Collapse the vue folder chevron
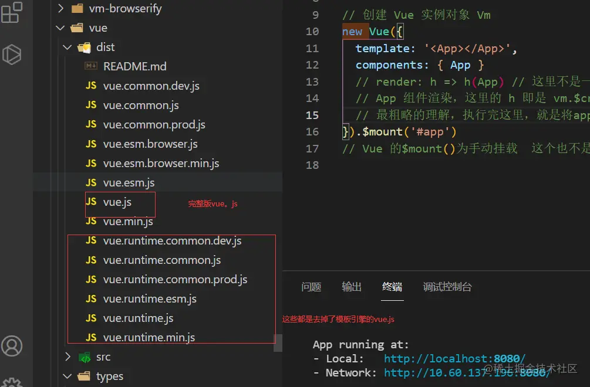The height and width of the screenshot is (387, 590). point(60,28)
